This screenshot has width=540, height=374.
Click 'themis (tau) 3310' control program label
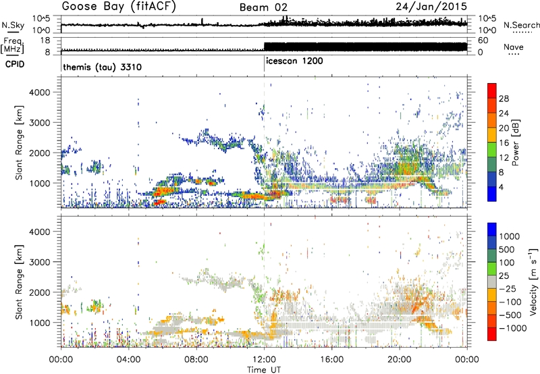(x=103, y=67)
